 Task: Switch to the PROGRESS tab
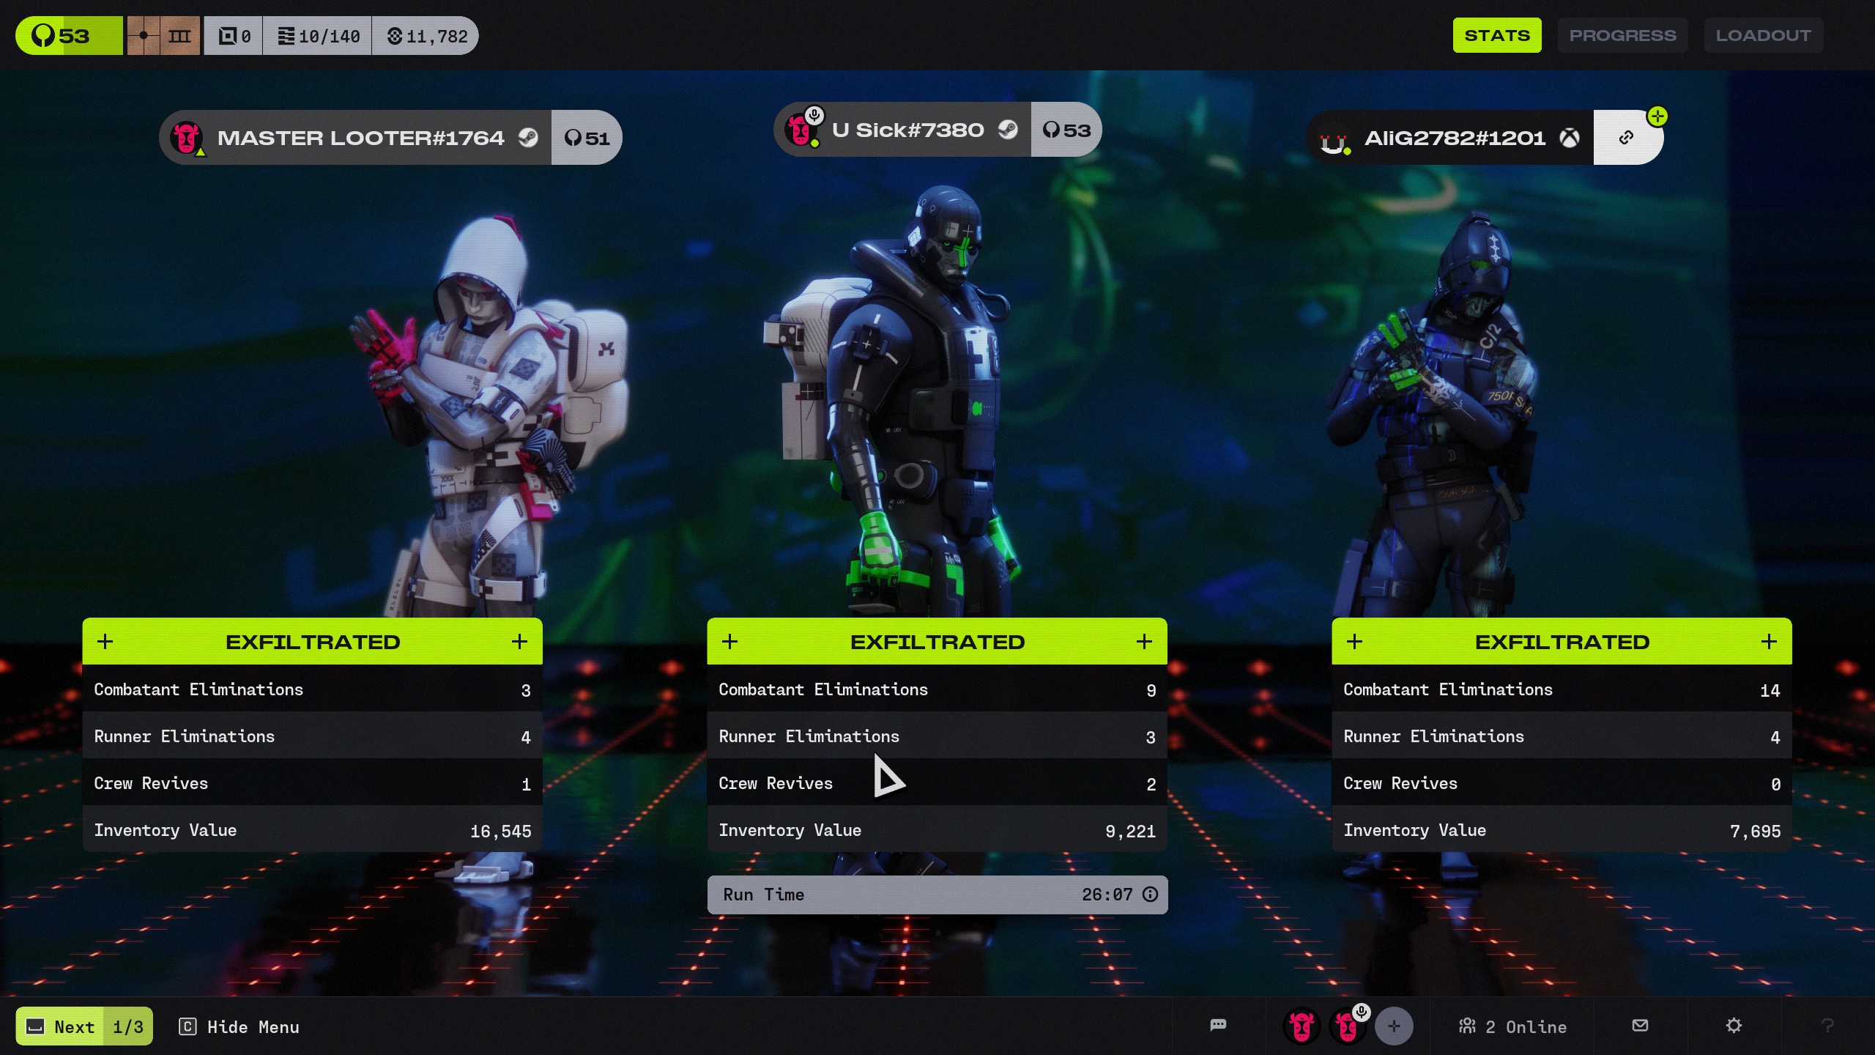coord(1622,35)
